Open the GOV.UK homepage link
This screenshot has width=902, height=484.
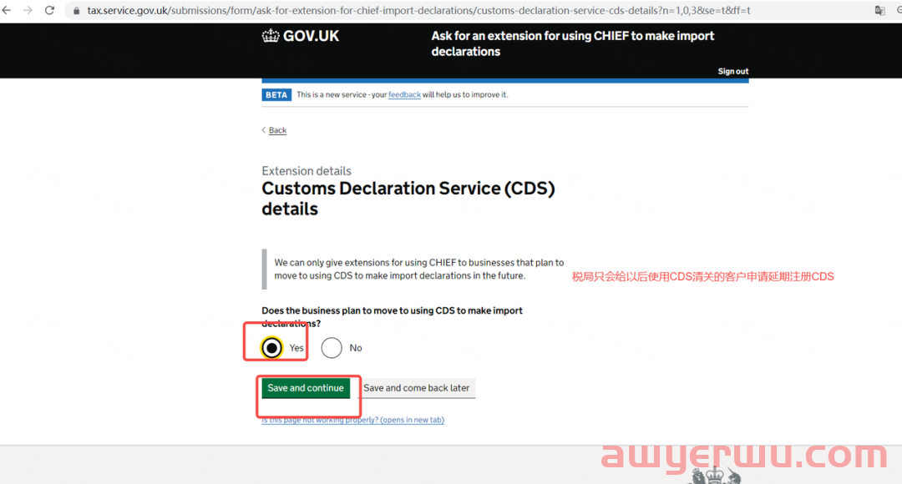click(x=301, y=36)
